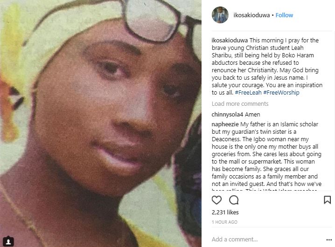This screenshot has width=335, height=247.
Task: Open the #FreeWorship hashtag
Action: pyautogui.click(x=281, y=92)
